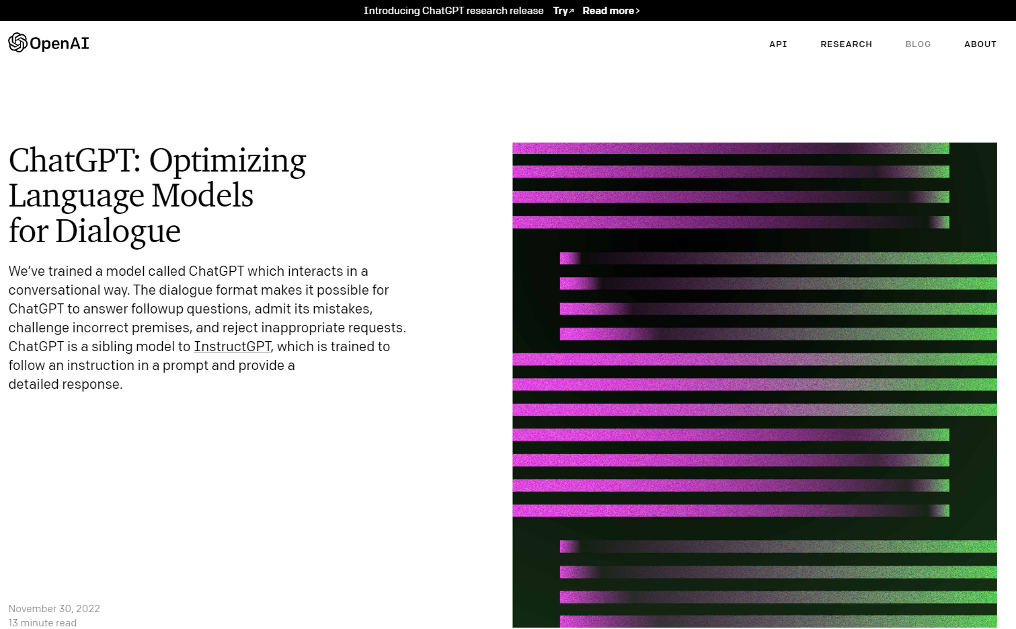Screen dimensions: 1016x629
Task: Follow the InstructGPT hyperlink
Action: tap(233, 346)
